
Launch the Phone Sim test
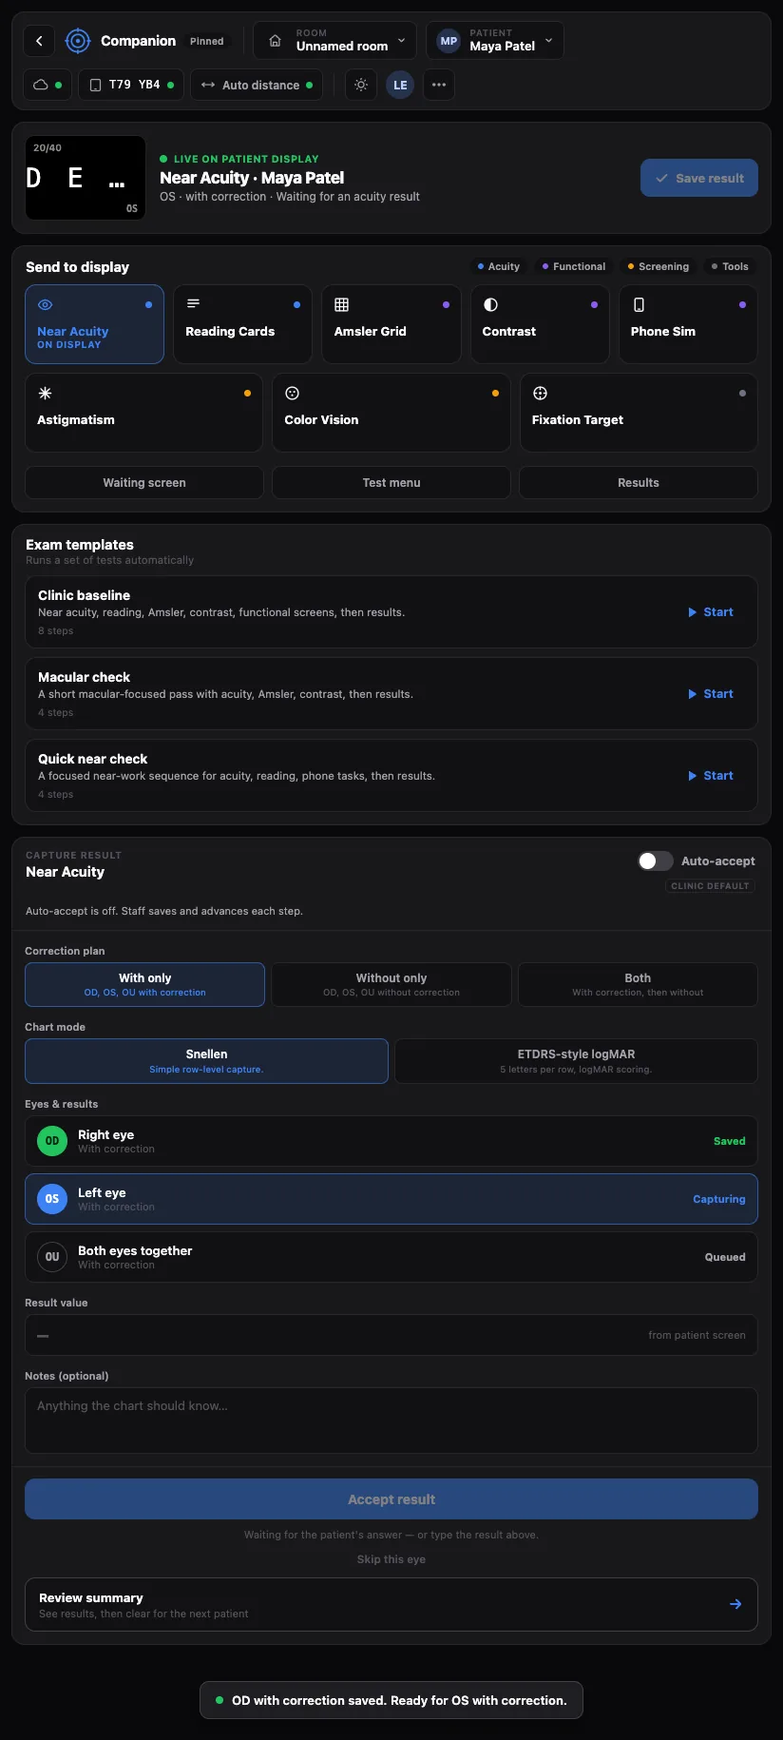point(688,324)
